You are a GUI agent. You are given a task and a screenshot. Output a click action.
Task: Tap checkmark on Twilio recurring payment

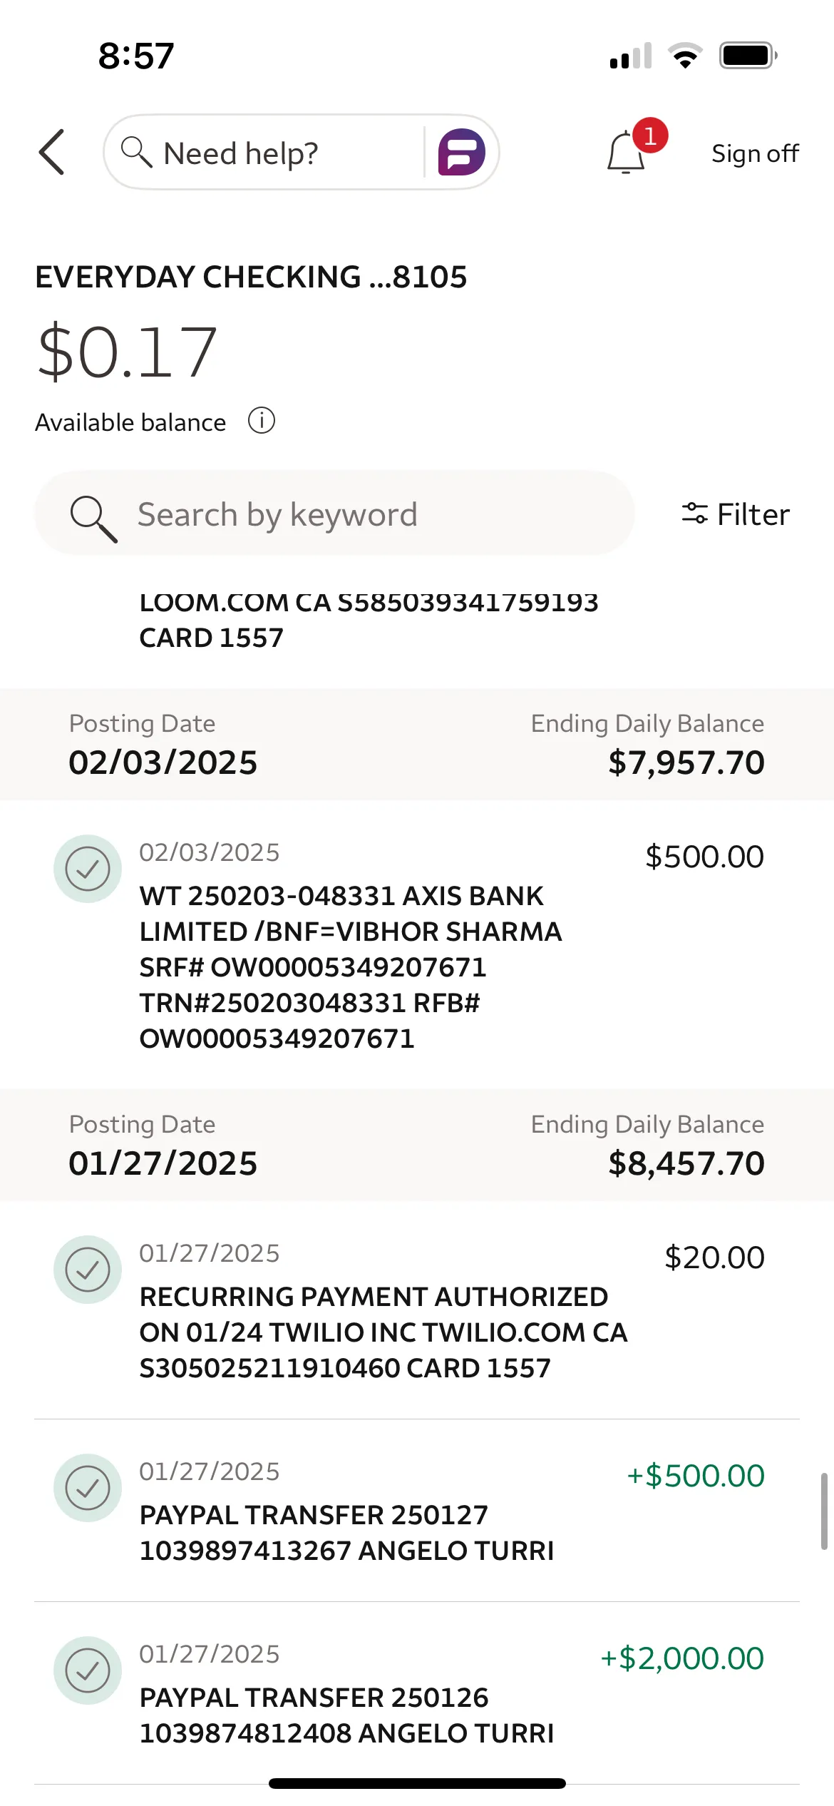click(x=88, y=1270)
